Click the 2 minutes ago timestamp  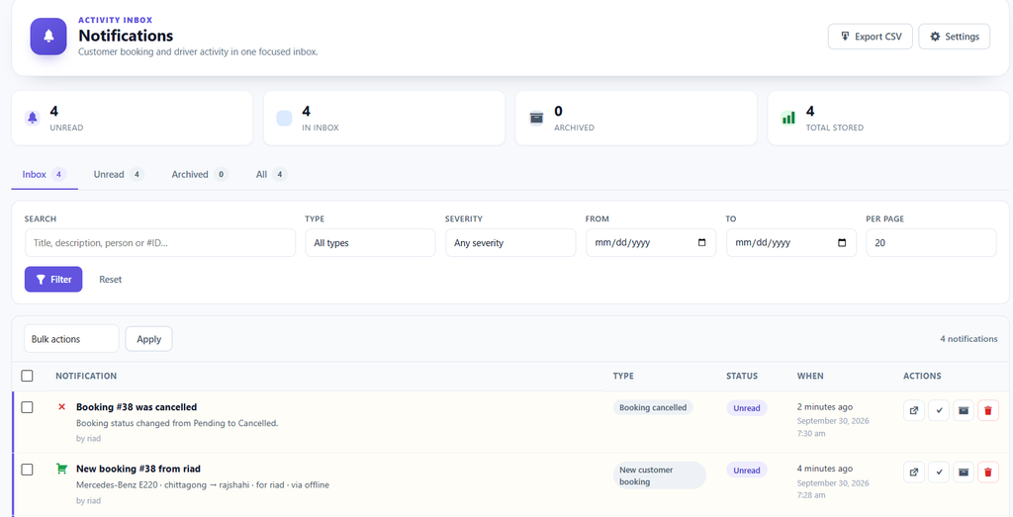click(x=825, y=407)
